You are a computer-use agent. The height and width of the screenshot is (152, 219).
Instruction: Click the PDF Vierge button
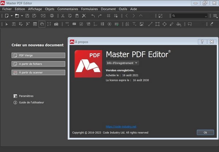click(x=38, y=55)
